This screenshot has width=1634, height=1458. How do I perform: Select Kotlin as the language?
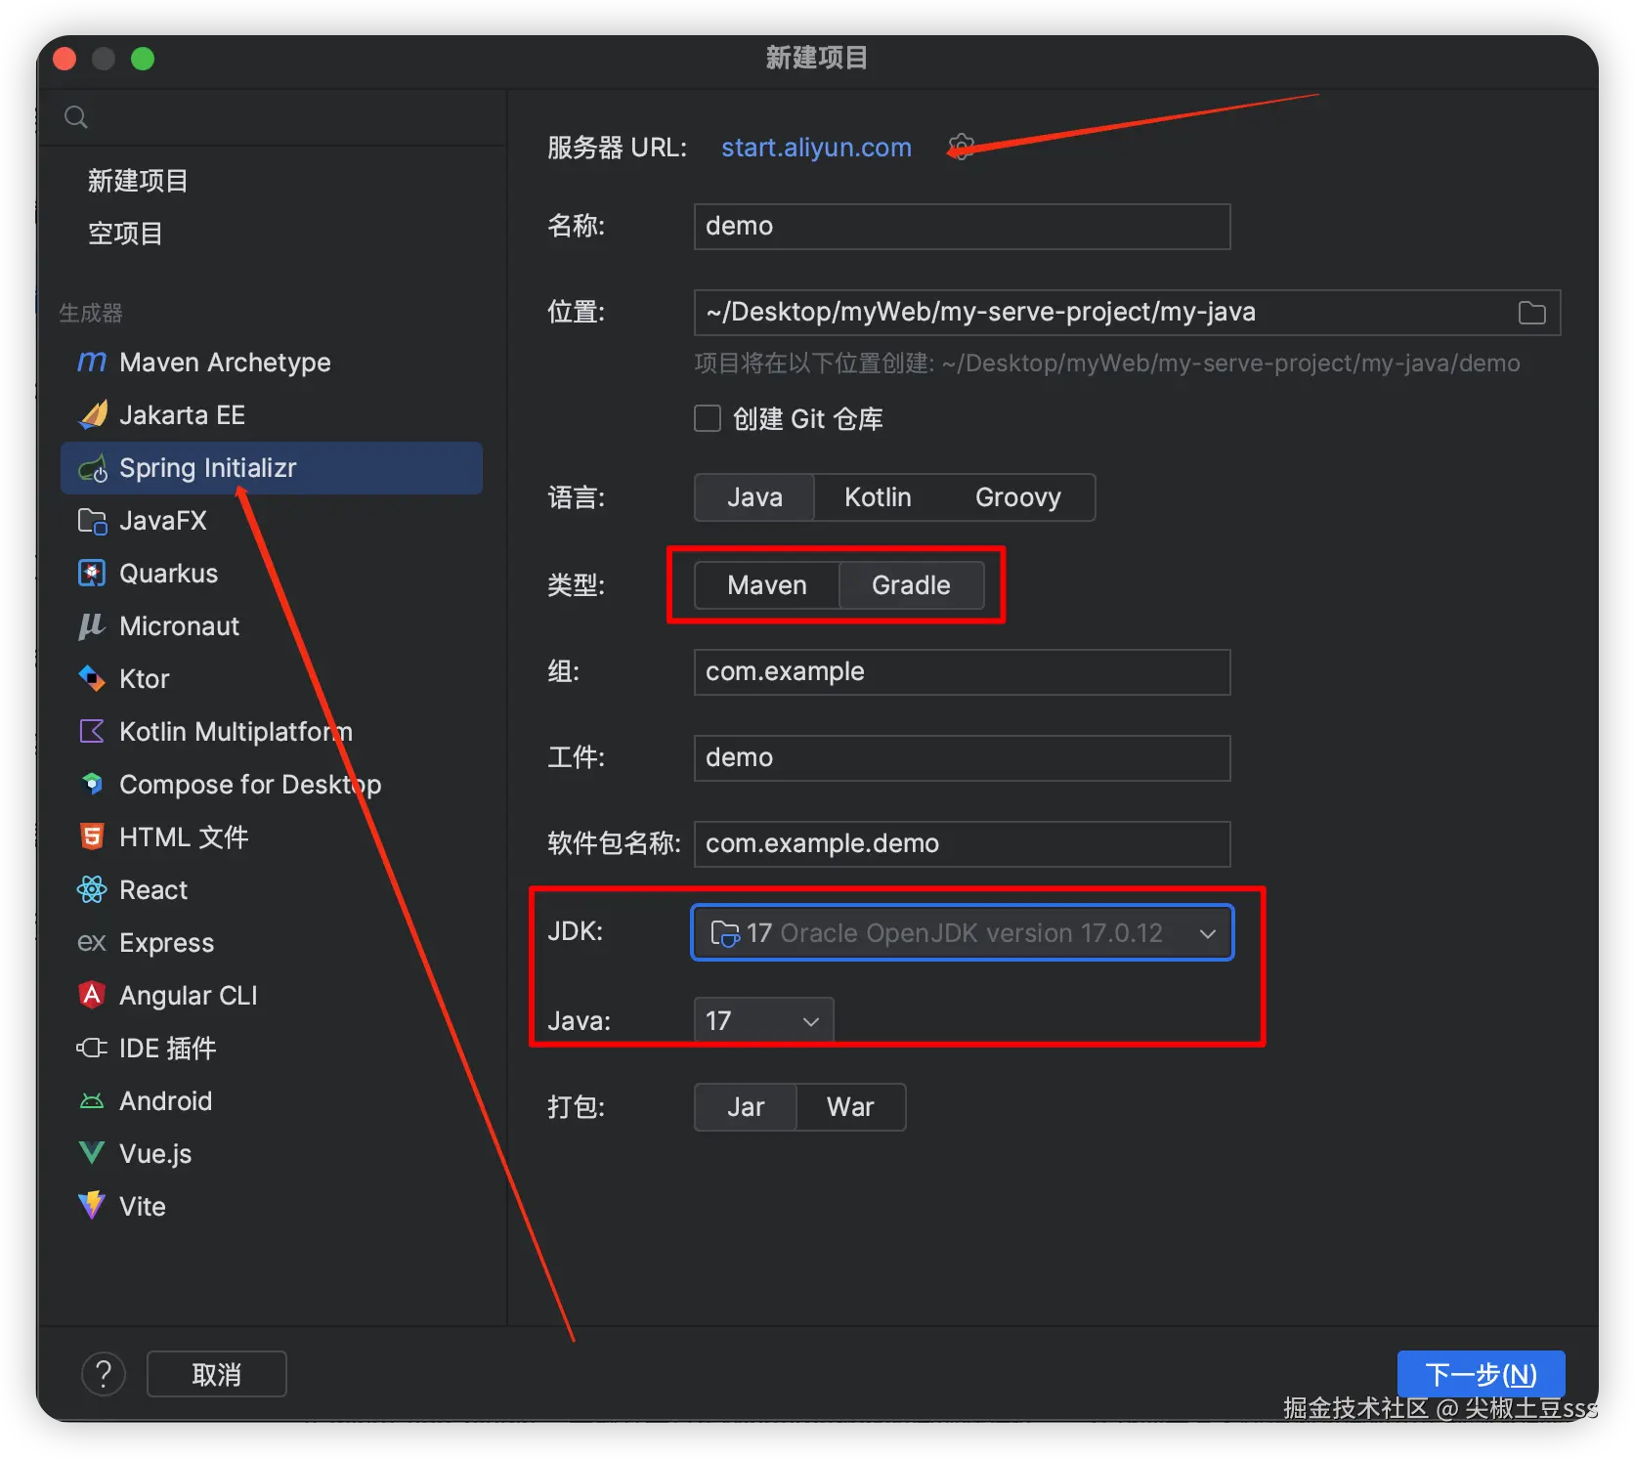(x=878, y=497)
